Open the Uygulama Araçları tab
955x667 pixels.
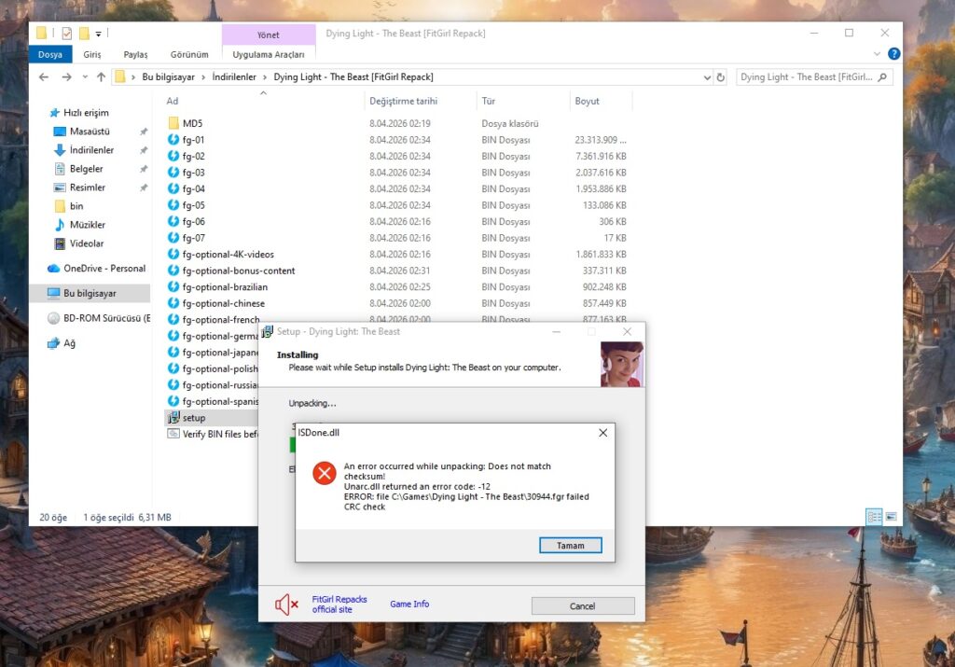[269, 54]
